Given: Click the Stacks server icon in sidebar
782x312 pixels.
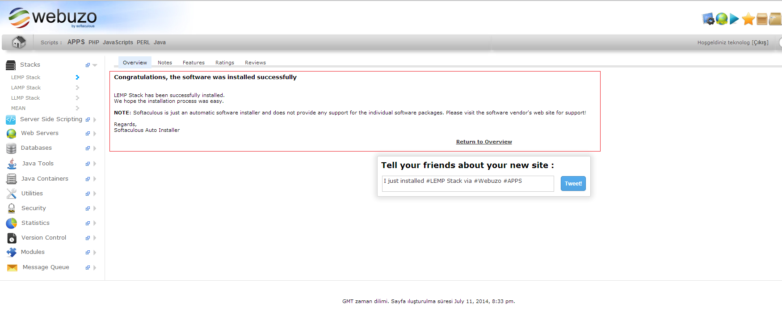Looking at the screenshot, I should coord(11,65).
